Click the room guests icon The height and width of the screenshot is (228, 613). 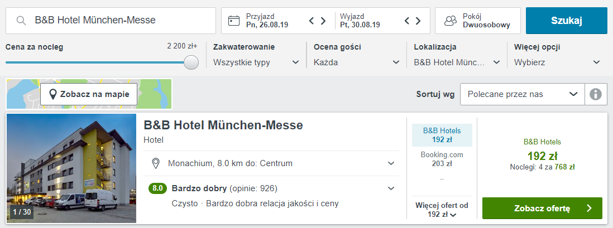pos(450,21)
